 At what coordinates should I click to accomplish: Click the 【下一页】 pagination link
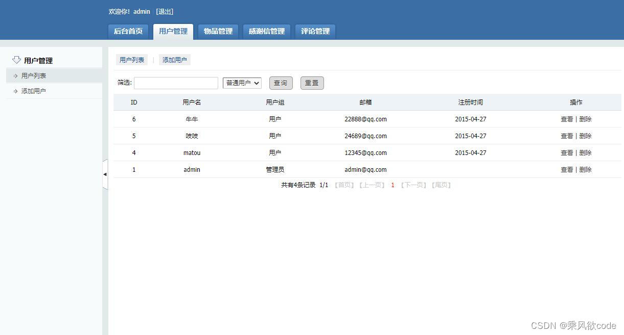(413, 185)
